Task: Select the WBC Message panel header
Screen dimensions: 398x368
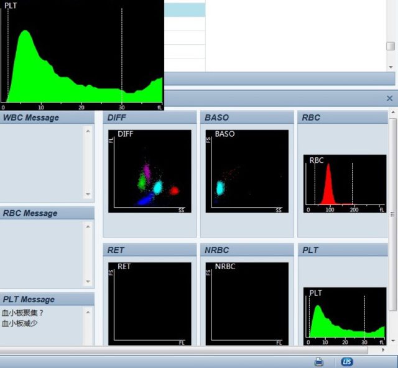Action: coord(47,117)
